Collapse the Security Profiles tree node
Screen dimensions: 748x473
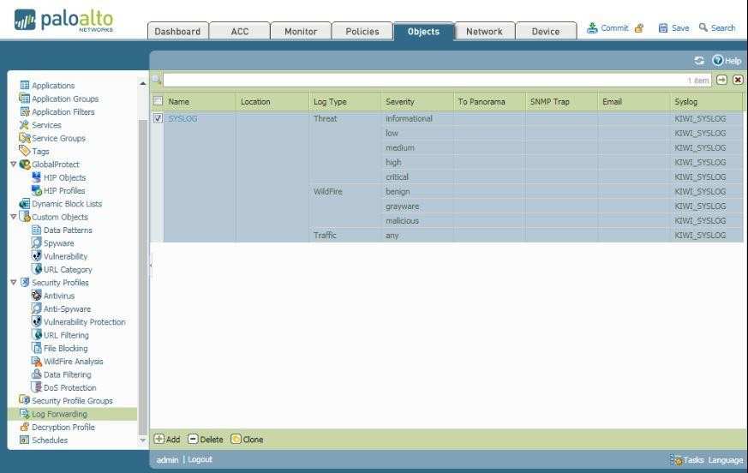13,283
